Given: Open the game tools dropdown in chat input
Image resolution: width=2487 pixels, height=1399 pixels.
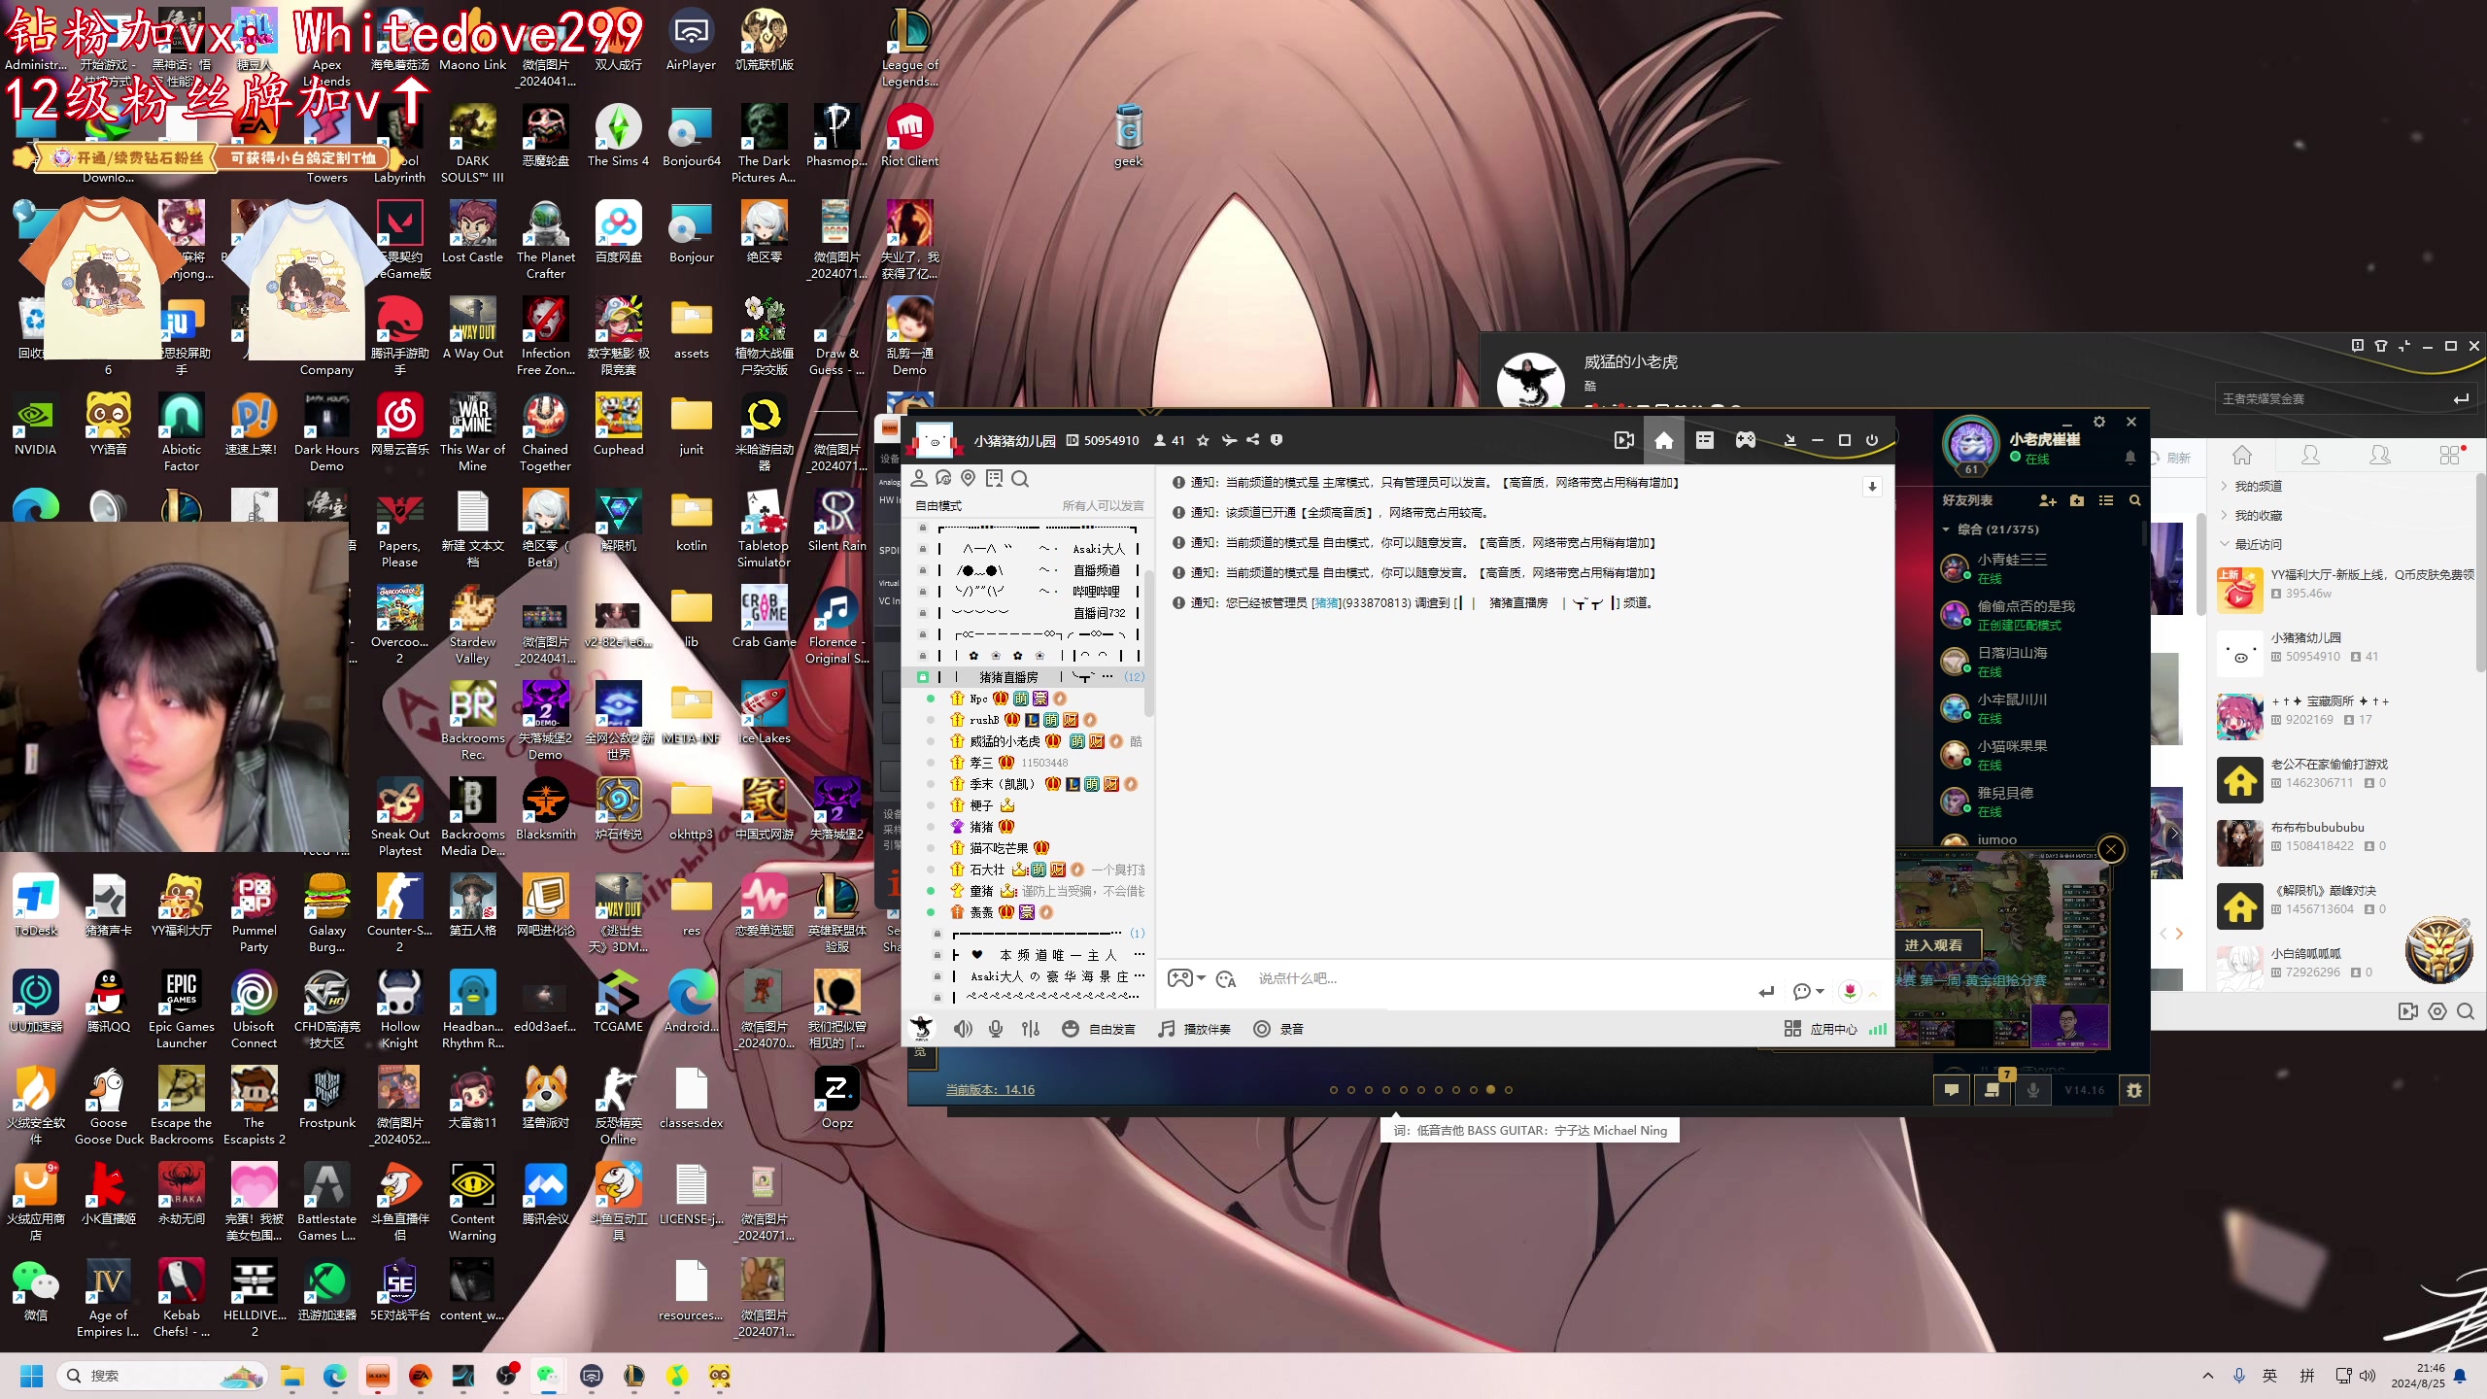Looking at the screenshot, I should click(1186, 978).
